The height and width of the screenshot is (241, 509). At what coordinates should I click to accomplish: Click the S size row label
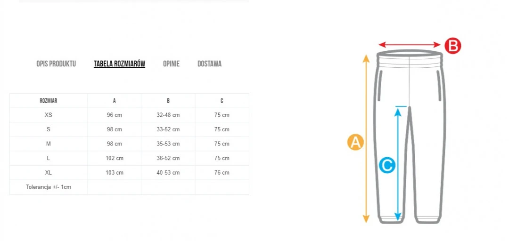click(49, 129)
